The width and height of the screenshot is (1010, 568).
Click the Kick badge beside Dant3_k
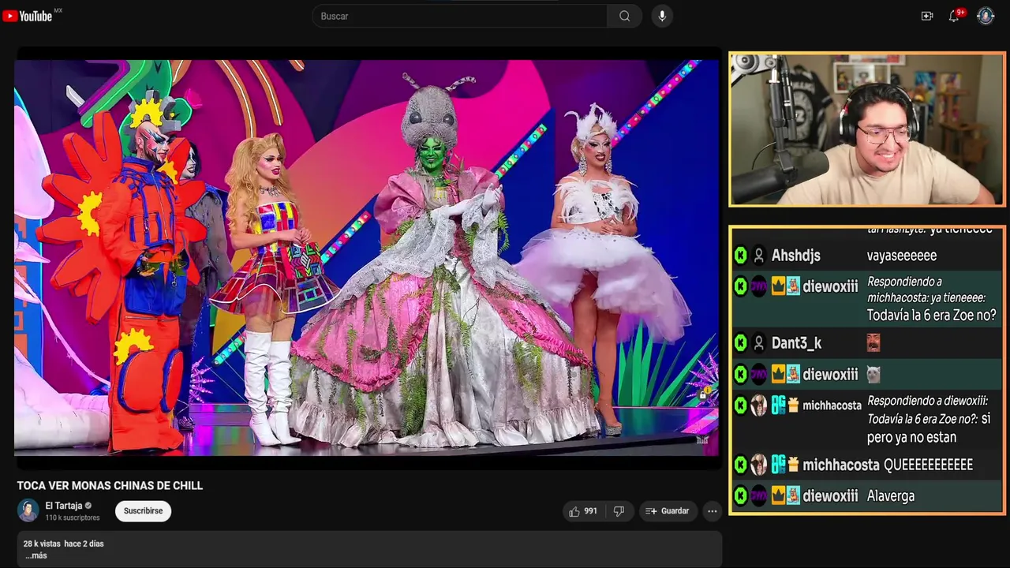tap(740, 343)
